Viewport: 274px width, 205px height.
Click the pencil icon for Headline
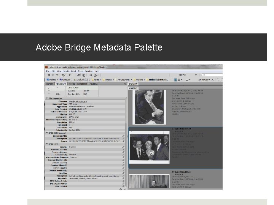point(123,173)
